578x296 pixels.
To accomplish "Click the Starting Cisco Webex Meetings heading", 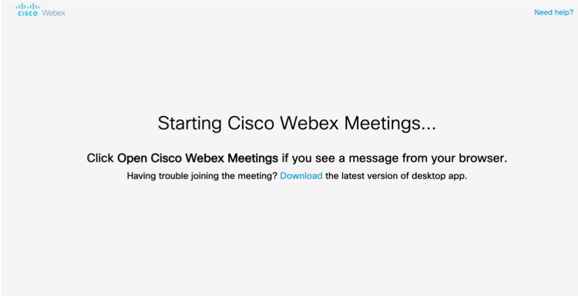I will click(x=297, y=124).
